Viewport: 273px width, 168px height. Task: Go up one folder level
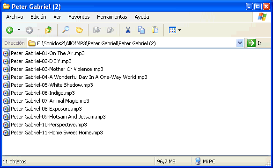(x=48, y=30)
